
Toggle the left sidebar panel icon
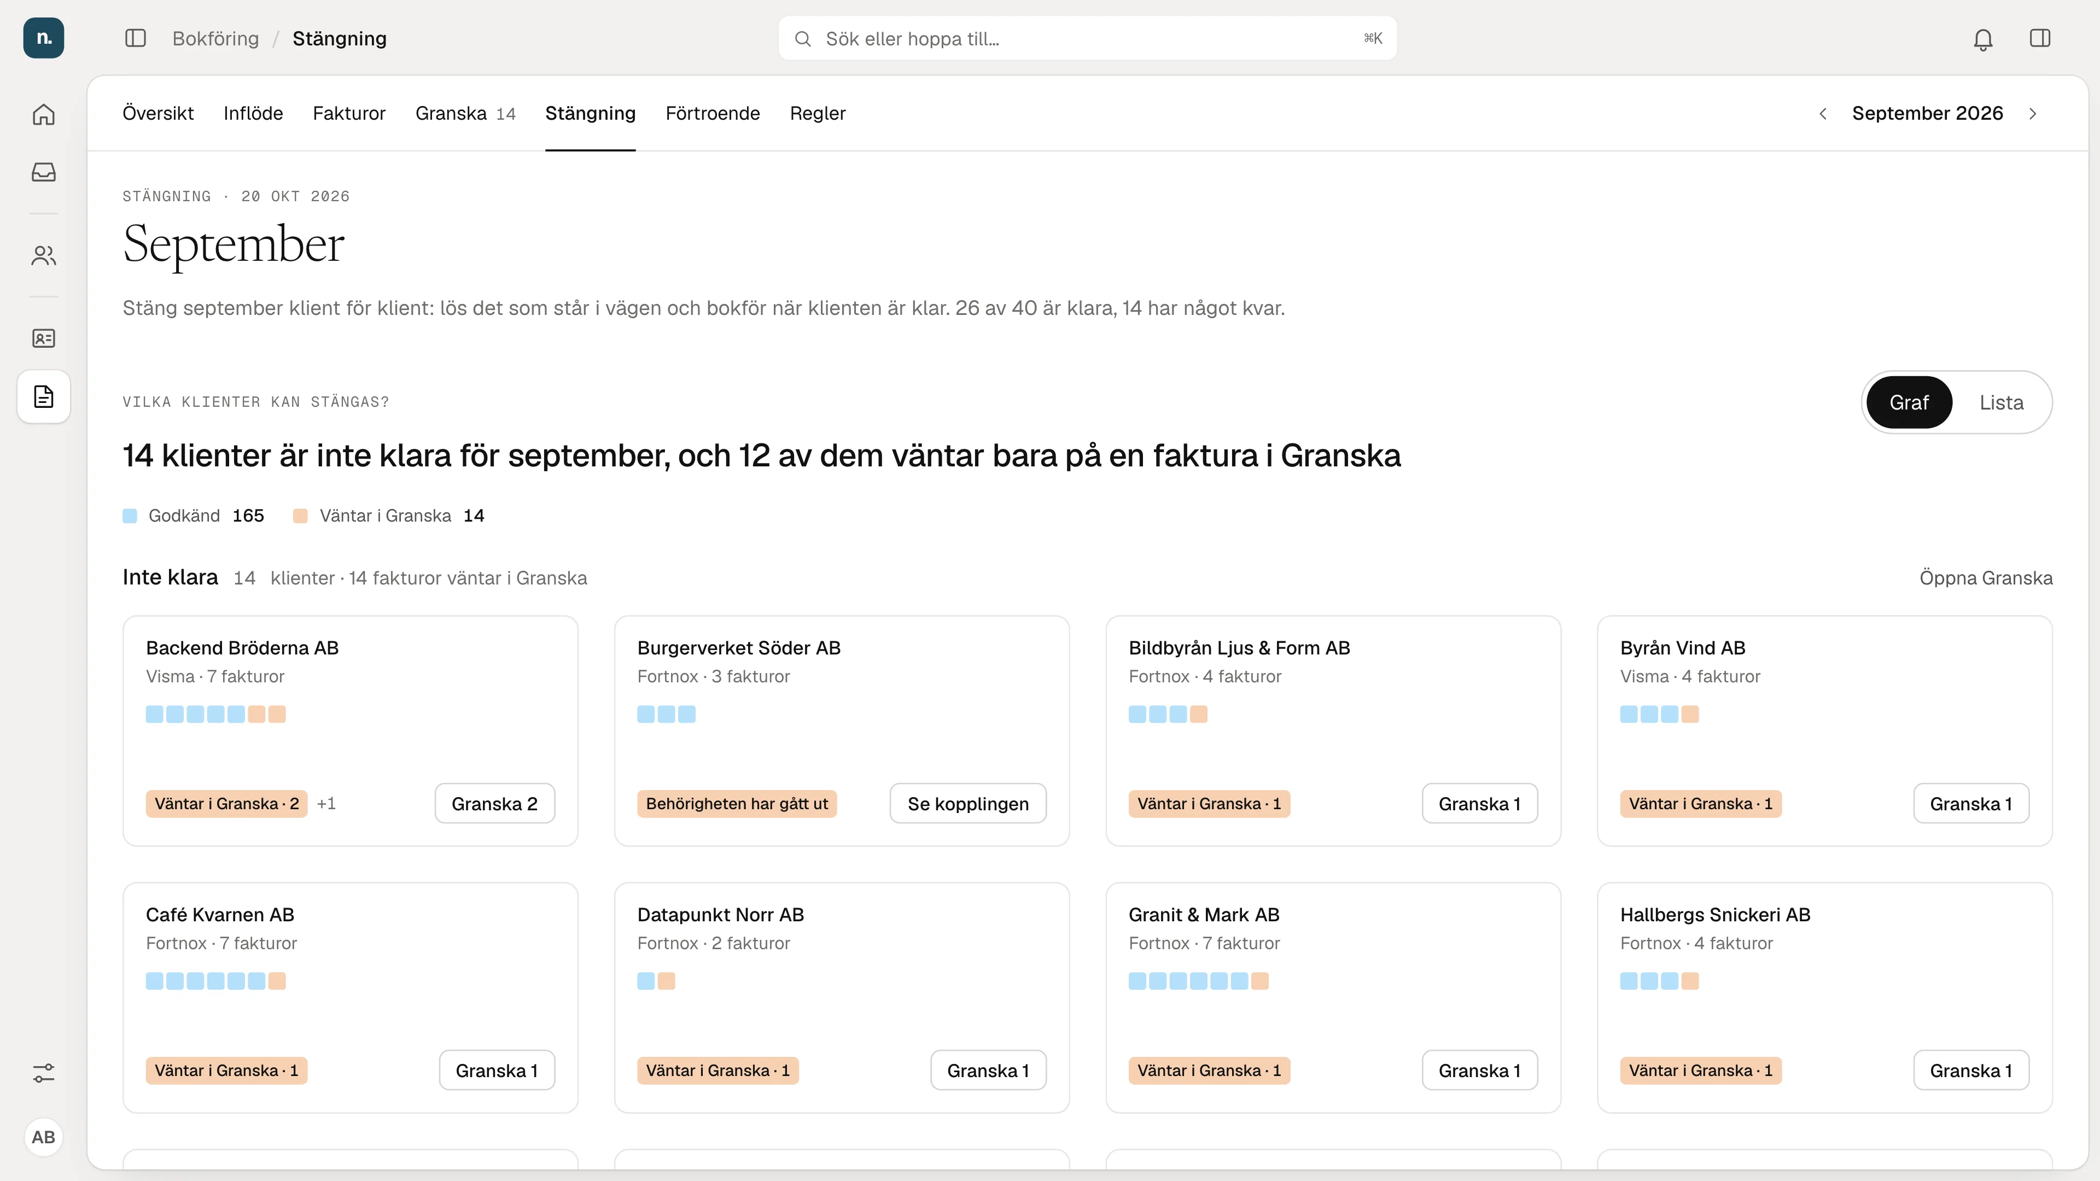[135, 38]
